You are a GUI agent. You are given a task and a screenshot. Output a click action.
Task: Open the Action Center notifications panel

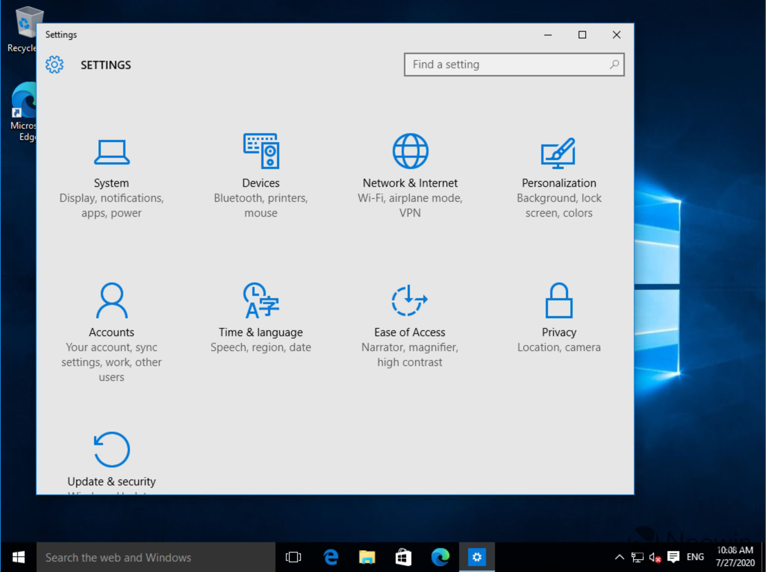(674, 556)
